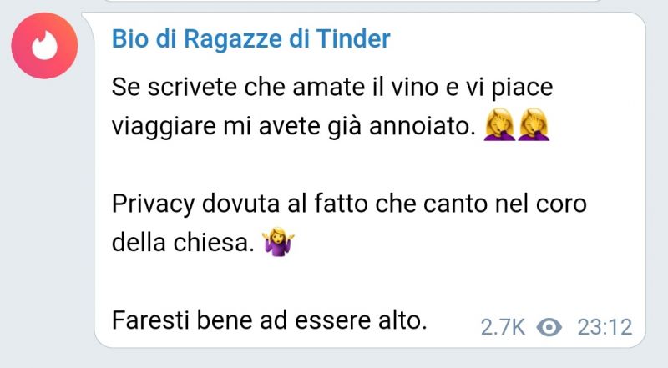Click the first facepalm emoji

tap(499, 124)
